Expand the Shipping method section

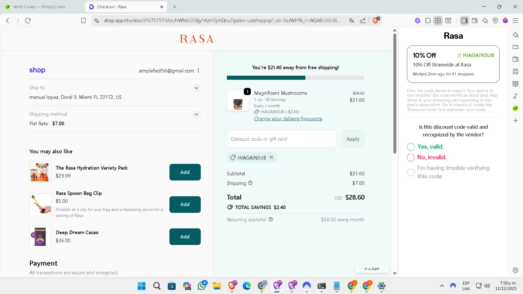(x=197, y=114)
